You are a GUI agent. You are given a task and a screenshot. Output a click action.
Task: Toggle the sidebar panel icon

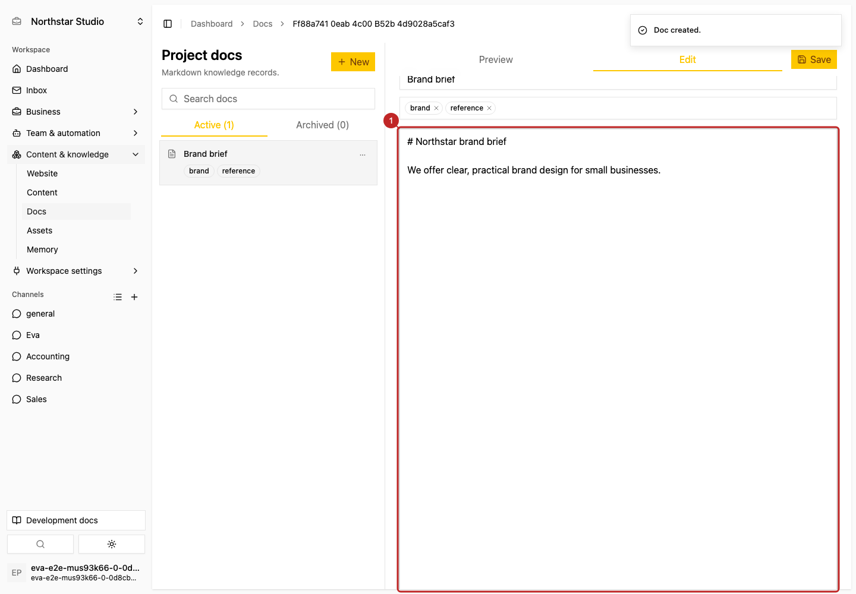[168, 24]
